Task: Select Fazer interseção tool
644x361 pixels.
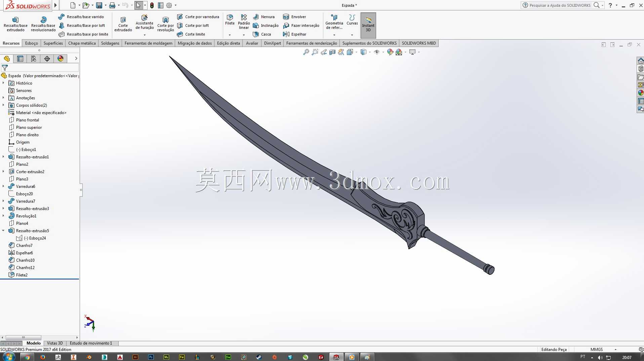Action: [x=301, y=25]
